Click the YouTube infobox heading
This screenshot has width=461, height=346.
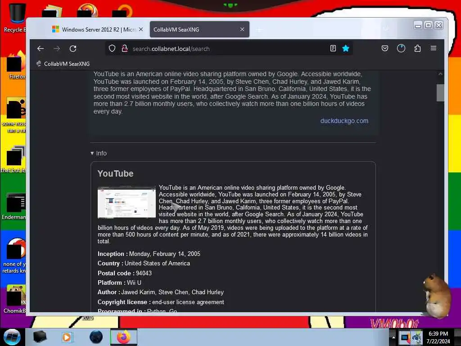pyautogui.click(x=115, y=173)
